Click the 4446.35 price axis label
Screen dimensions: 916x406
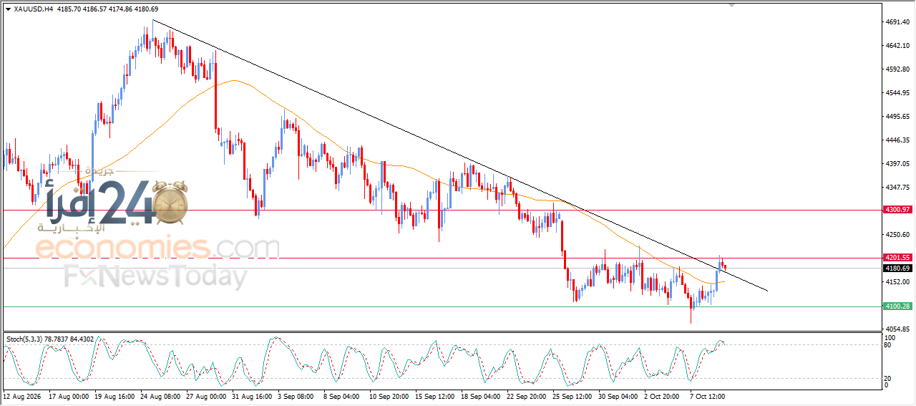[x=897, y=140]
